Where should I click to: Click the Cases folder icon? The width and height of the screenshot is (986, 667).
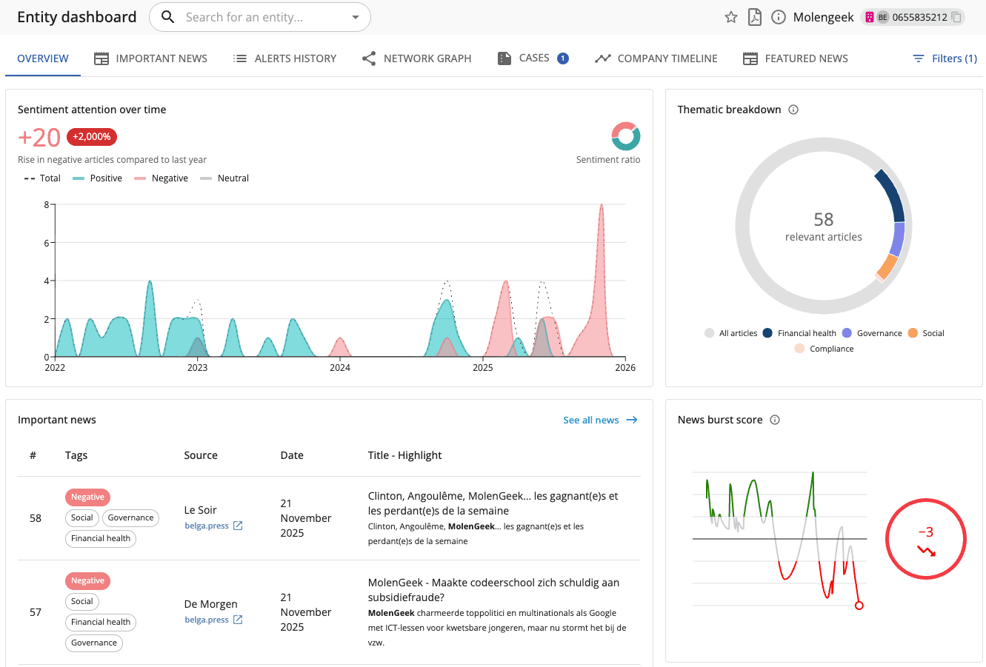(x=504, y=58)
